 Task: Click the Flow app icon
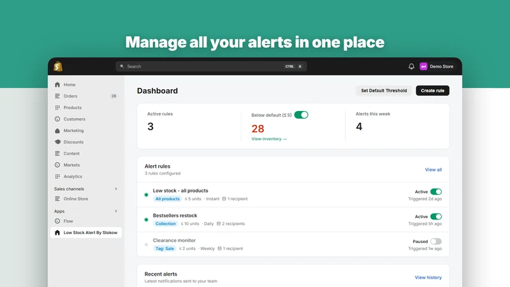pyautogui.click(x=57, y=221)
